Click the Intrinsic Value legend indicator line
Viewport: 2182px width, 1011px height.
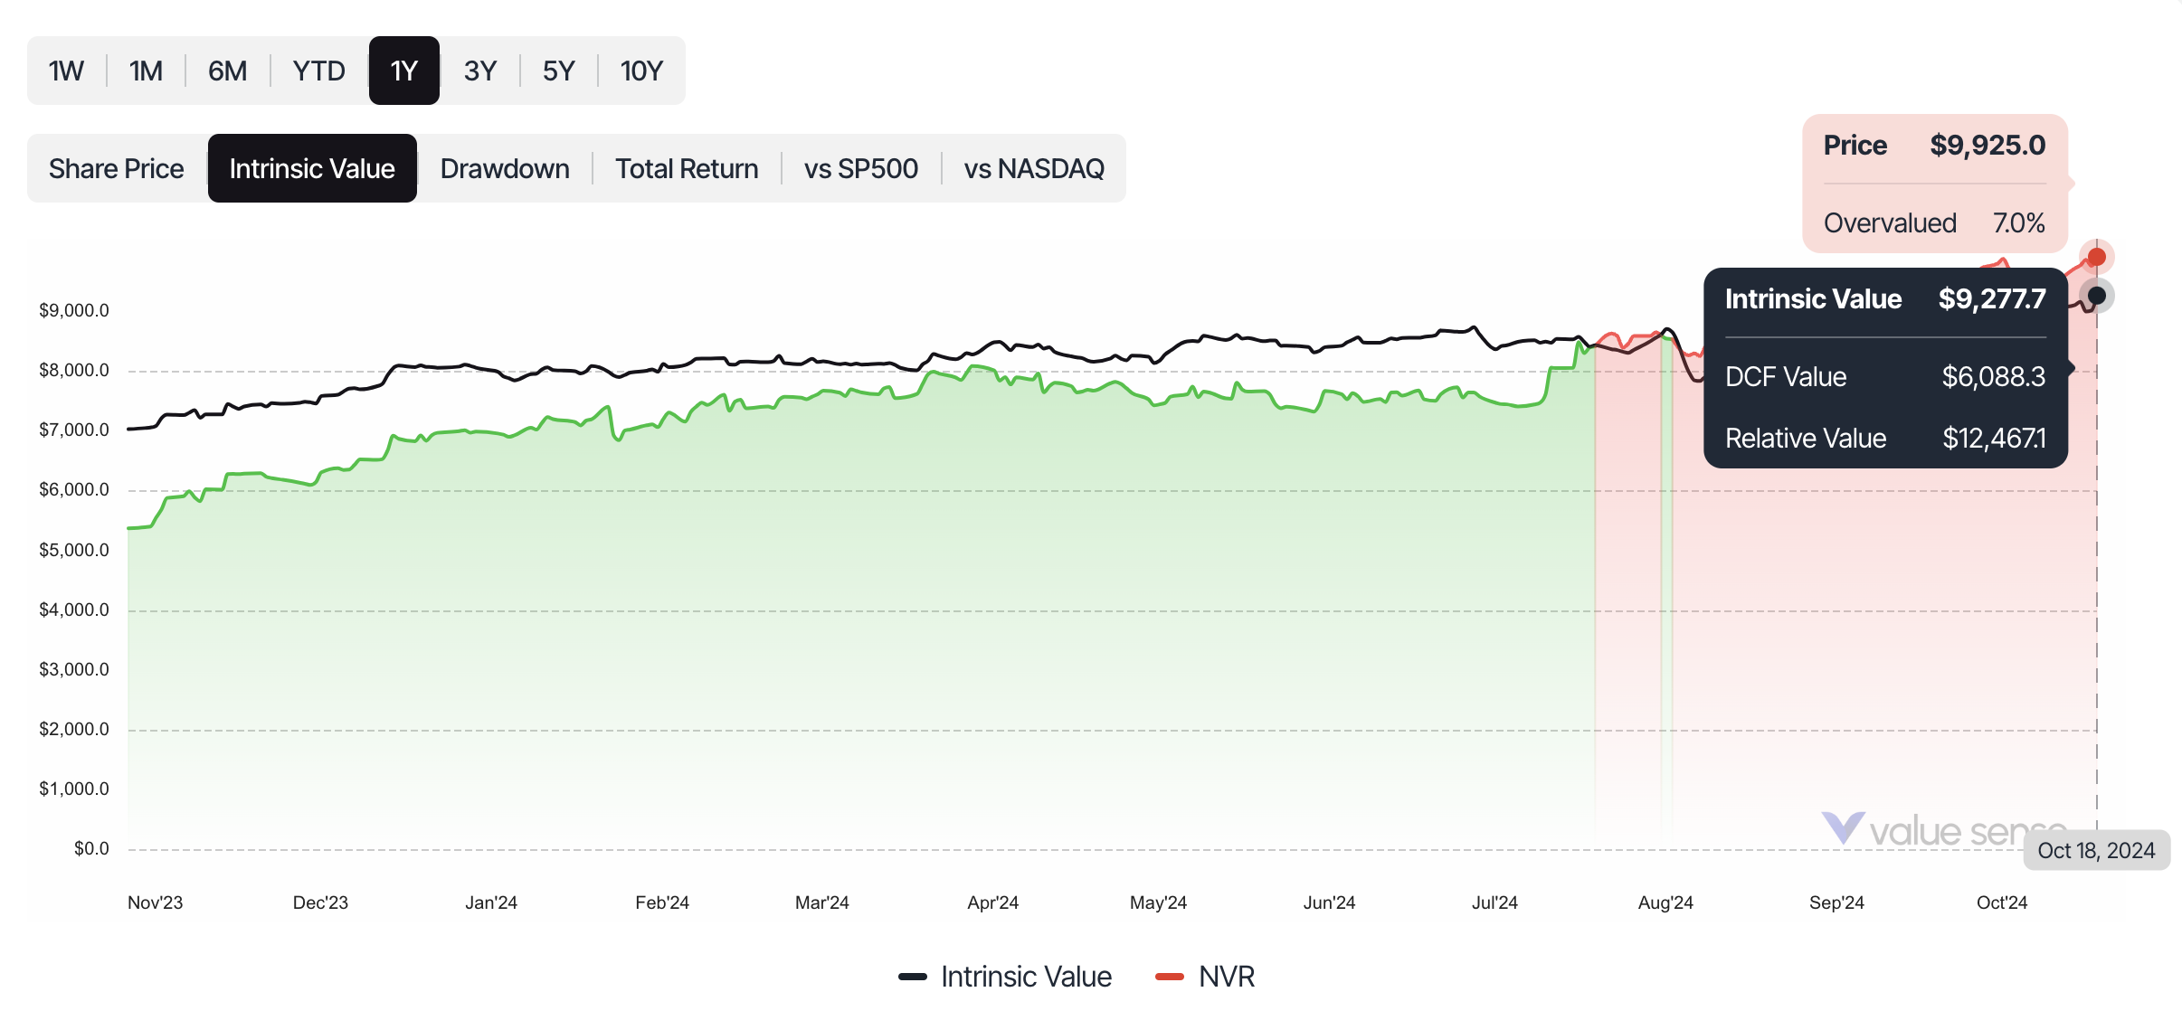(914, 977)
